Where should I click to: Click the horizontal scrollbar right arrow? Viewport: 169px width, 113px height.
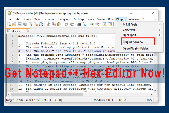pos(151,94)
